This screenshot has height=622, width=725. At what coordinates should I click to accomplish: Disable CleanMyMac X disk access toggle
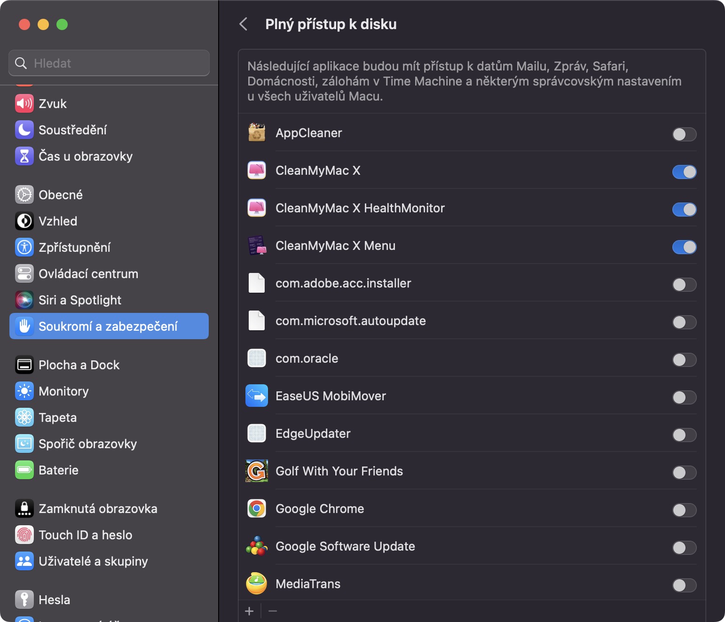684,172
